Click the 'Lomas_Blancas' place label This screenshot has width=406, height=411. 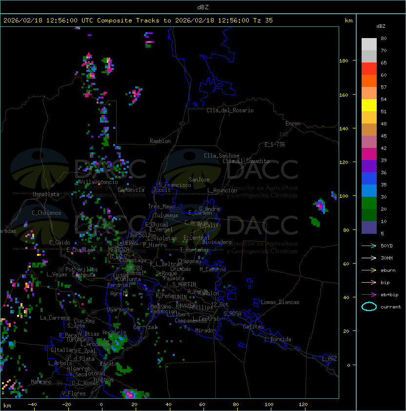[280, 302]
